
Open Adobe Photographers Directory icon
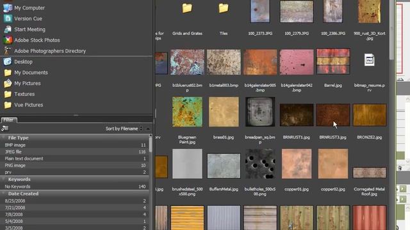(8, 51)
